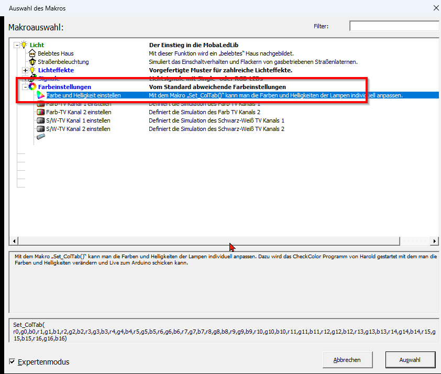The height and width of the screenshot is (374, 441).
Task: Select the Farb-TV Kanal 2 einstellen entry
Action: coord(79,112)
